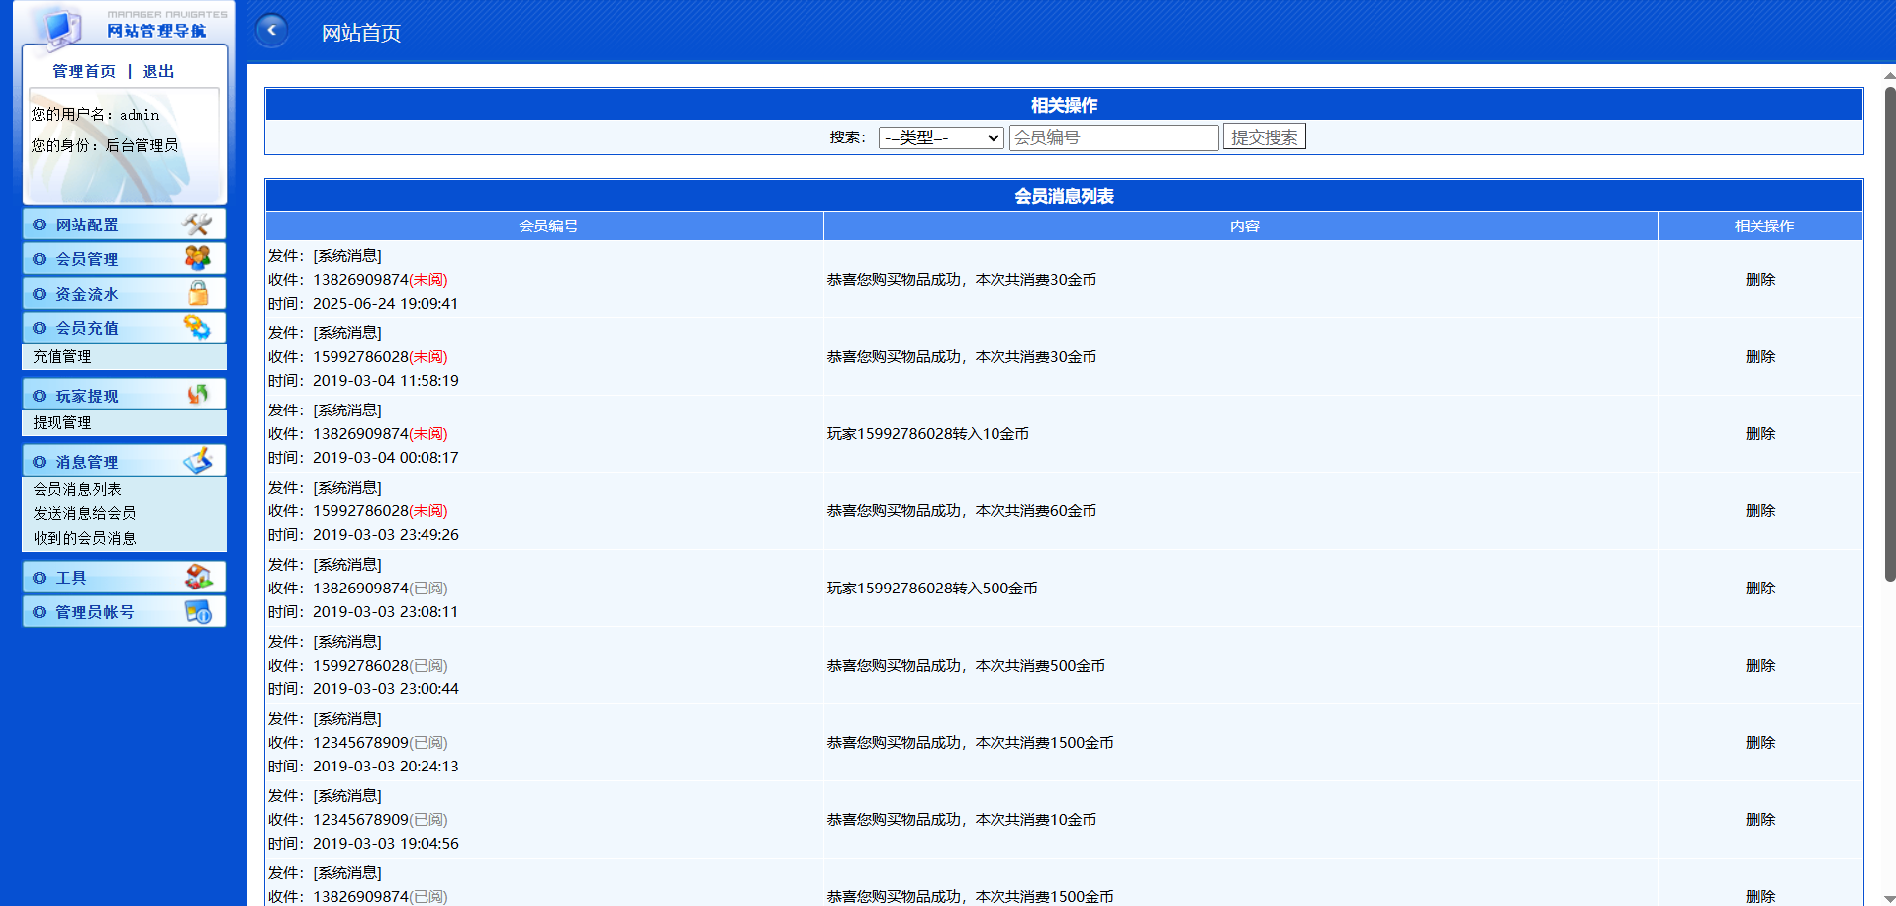This screenshot has width=1896, height=906.
Task: Delete message dated 2025-06-24 19:09:41
Action: pos(1760,280)
